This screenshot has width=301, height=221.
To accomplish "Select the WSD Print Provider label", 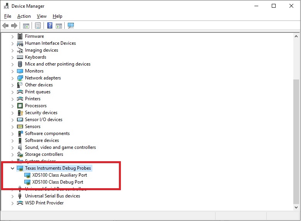I will coord(44,203).
